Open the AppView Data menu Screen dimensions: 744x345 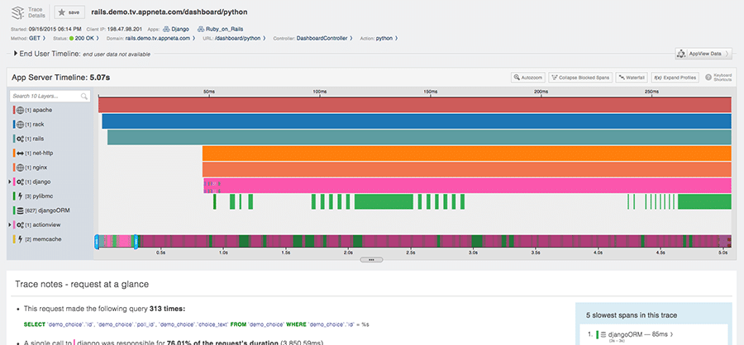click(x=703, y=54)
